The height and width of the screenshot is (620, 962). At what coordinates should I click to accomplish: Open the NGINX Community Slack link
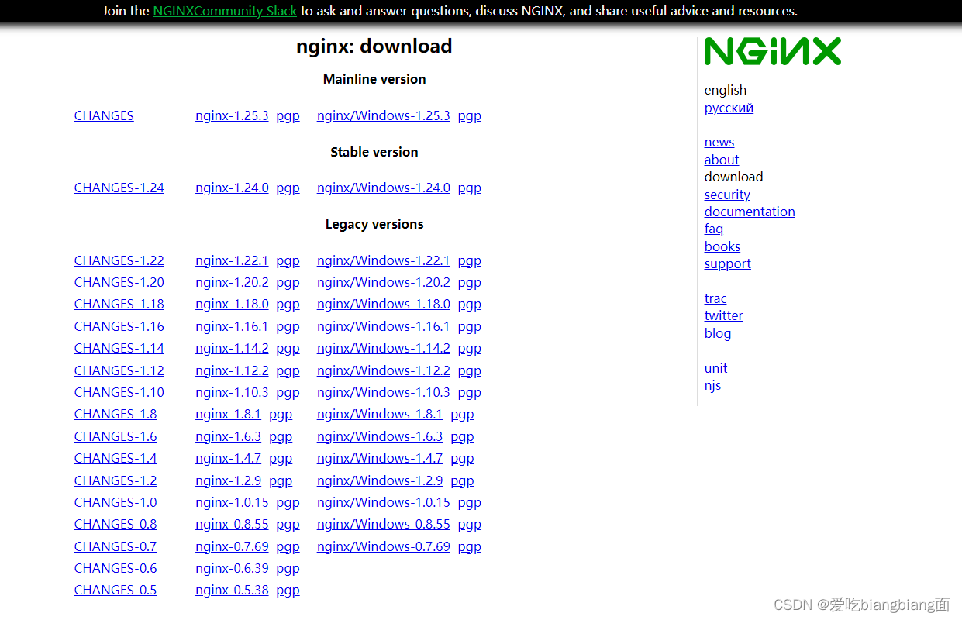point(224,11)
